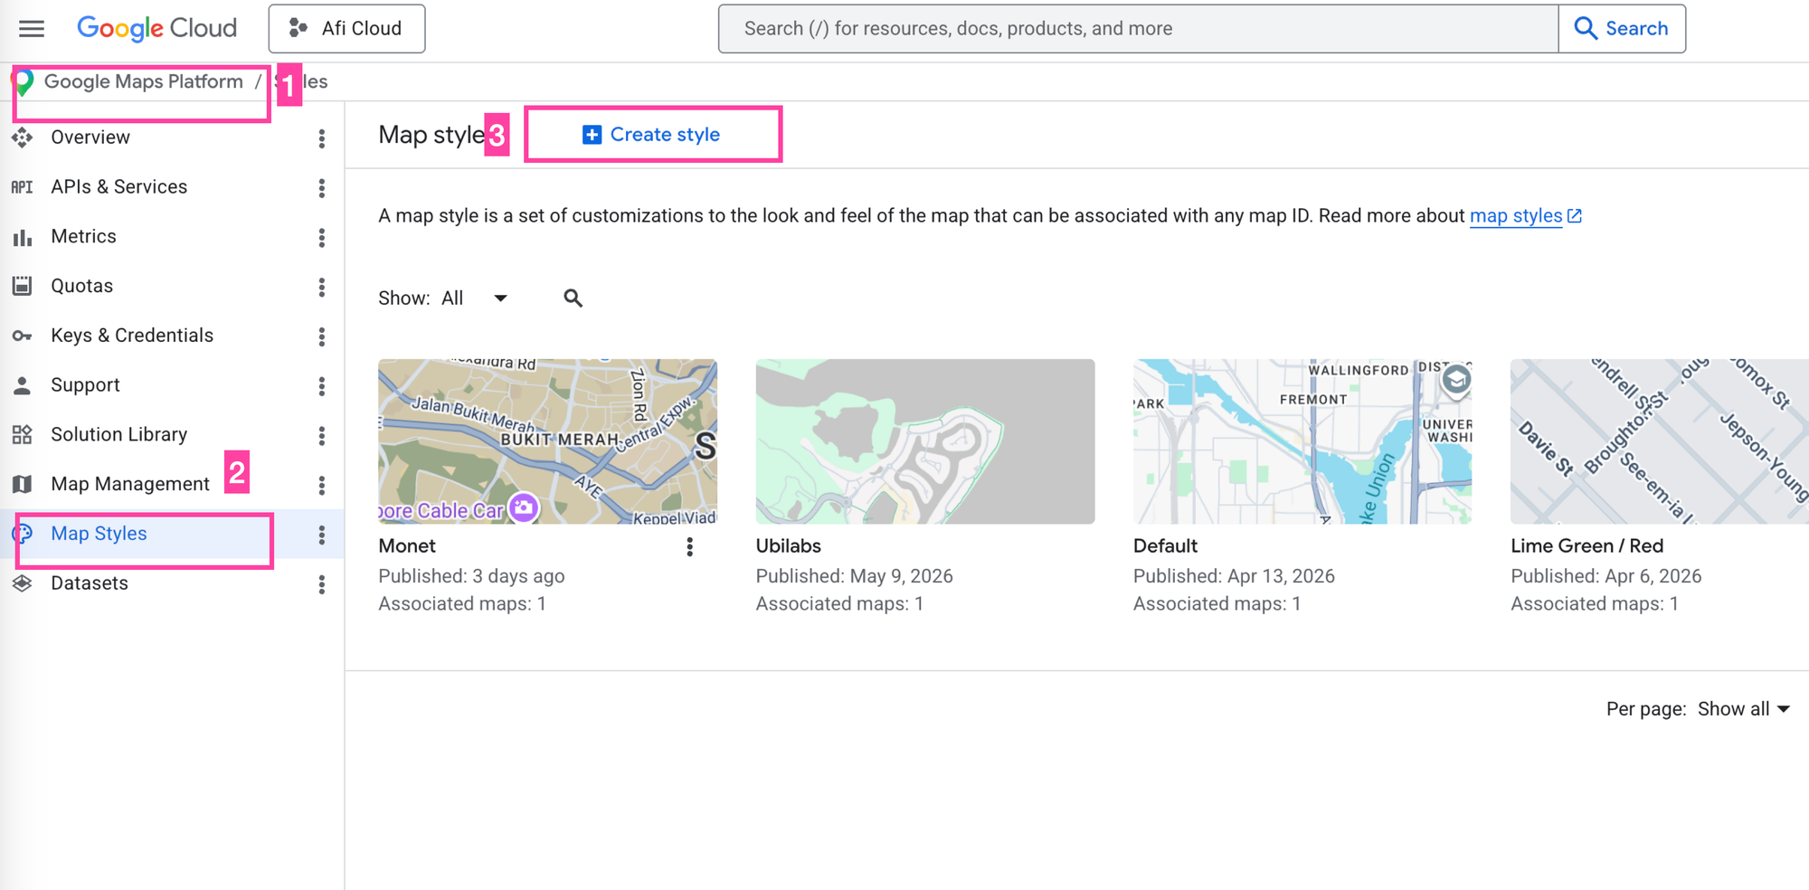The height and width of the screenshot is (890, 1809).
Task: Click the Google Cloud logo
Action: (x=156, y=29)
